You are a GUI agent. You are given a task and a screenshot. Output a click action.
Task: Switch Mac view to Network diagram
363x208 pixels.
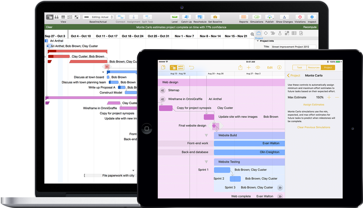(70, 17)
